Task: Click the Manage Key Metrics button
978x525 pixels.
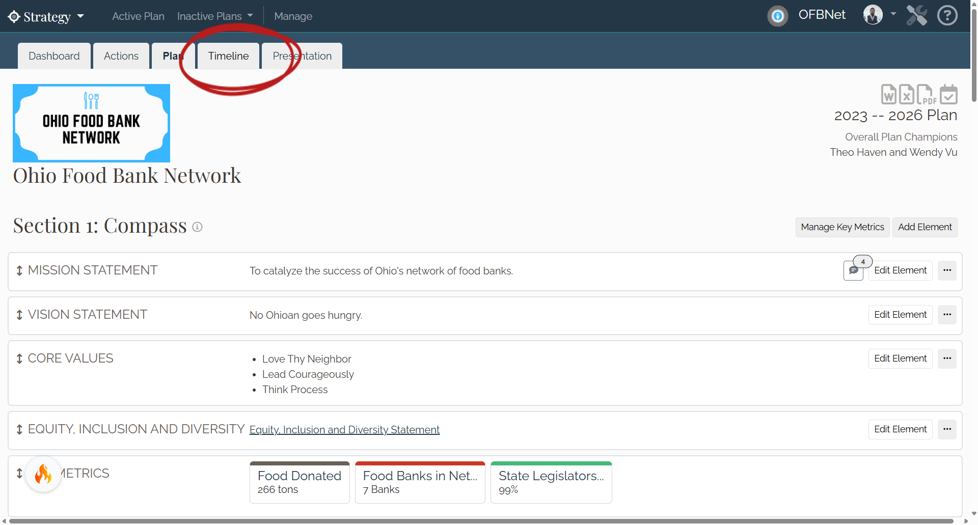Action: pyautogui.click(x=843, y=227)
